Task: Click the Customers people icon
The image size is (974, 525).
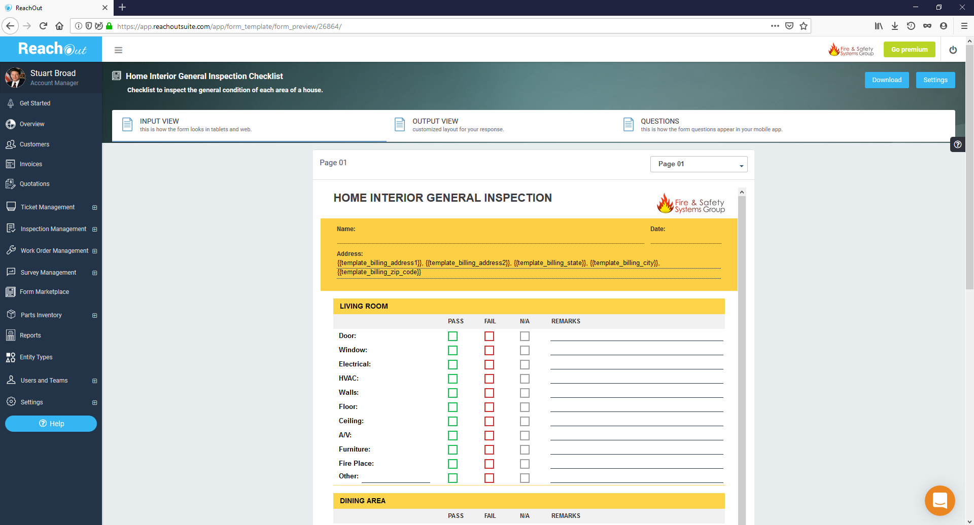Action: (11, 144)
